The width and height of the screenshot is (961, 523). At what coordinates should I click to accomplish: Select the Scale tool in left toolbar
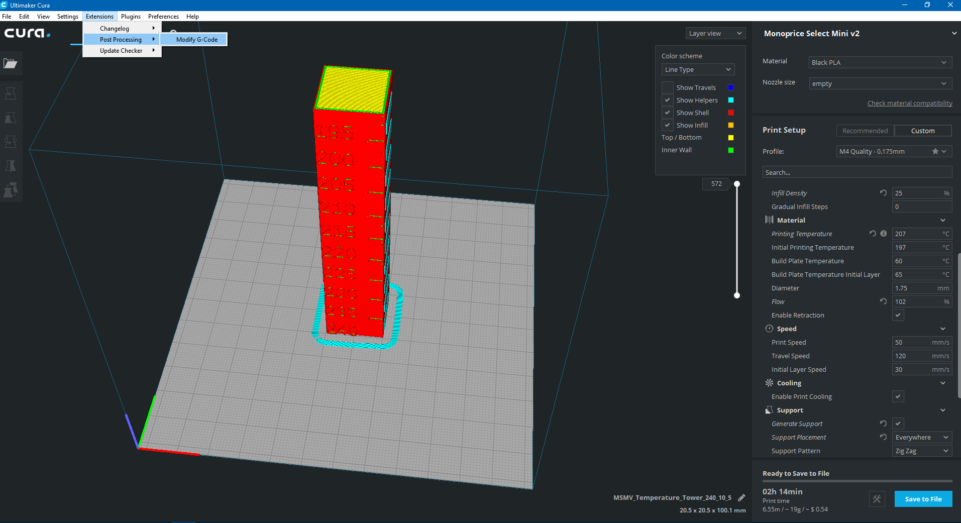11,118
